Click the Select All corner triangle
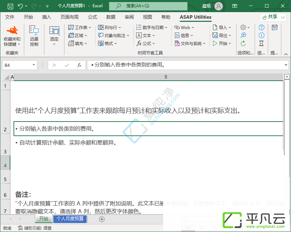Viewport: 291px width, 232px height. [6, 77]
